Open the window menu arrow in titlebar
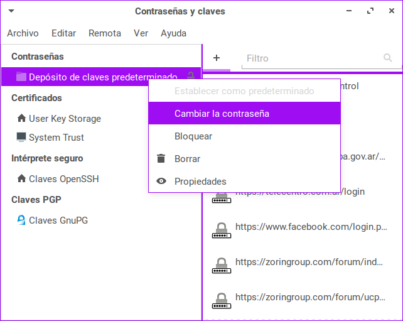The image size is (403, 321). pyautogui.click(x=11, y=11)
